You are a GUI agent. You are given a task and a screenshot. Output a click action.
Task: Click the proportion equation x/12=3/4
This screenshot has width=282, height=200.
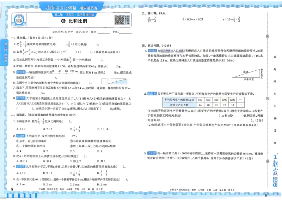tap(152, 19)
